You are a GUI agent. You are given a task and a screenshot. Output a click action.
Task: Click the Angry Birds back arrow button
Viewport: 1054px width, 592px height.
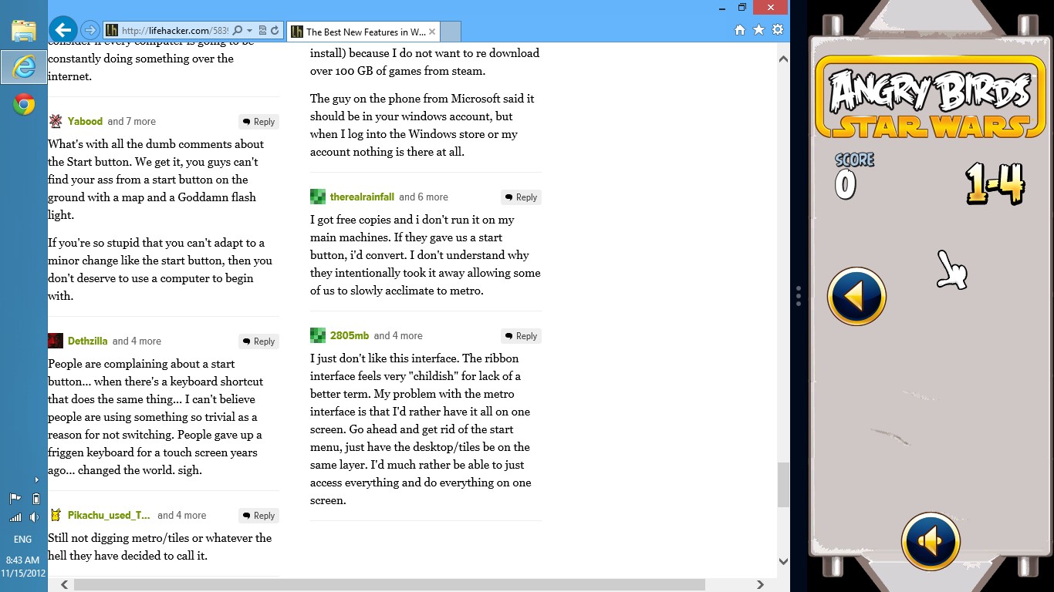point(856,296)
